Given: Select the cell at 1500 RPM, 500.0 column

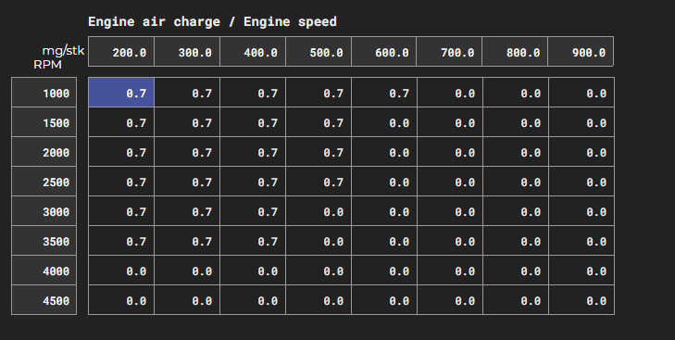Looking at the screenshot, I should pyautogui.click(x=319, y=122).
